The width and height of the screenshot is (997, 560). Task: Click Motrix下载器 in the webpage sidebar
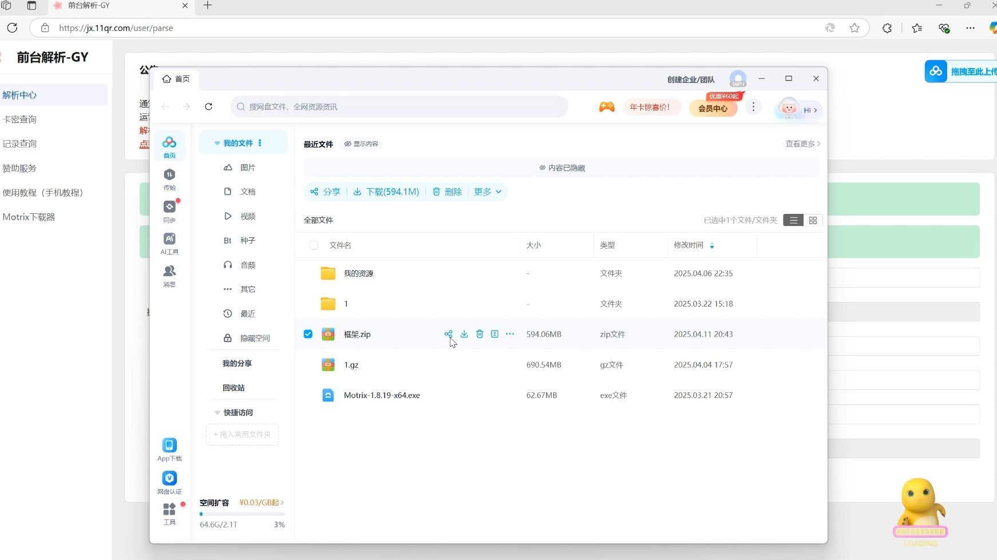pyautogui.click(x=29, y=217)
